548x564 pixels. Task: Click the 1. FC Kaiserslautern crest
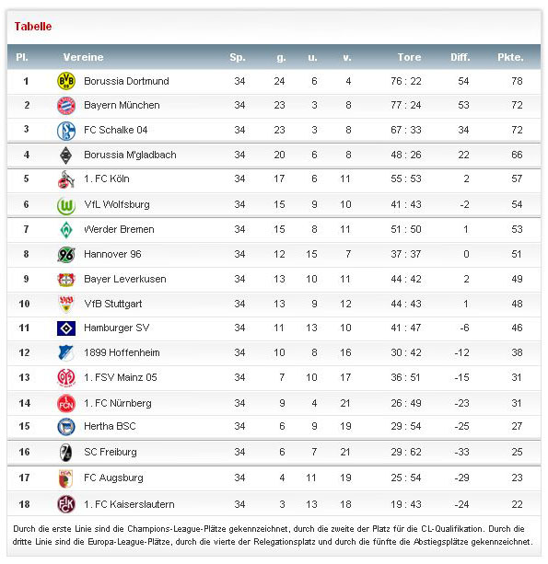[66, 504]
